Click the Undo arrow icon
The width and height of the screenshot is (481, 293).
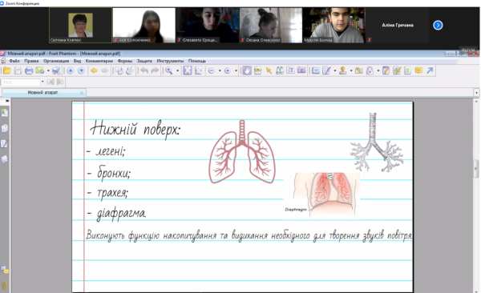[x=143, y=71]
